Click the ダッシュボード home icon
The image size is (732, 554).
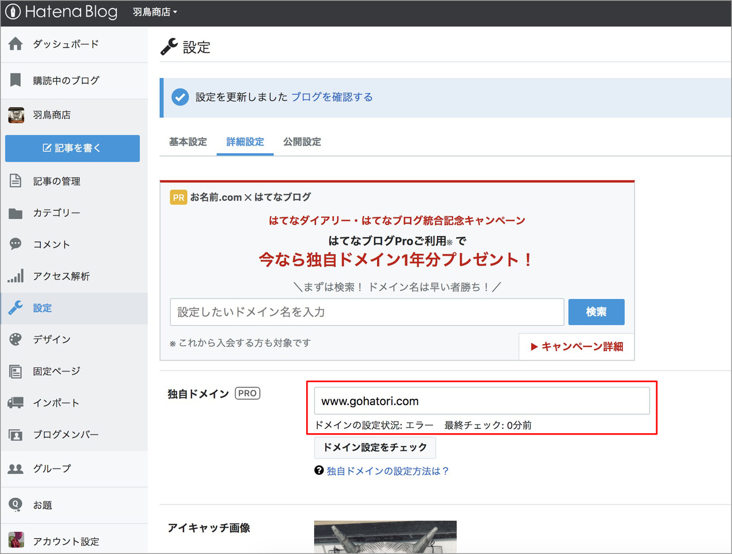(15, 44)
